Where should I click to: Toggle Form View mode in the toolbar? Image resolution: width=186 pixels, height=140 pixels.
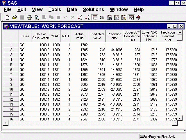point(102,18)
